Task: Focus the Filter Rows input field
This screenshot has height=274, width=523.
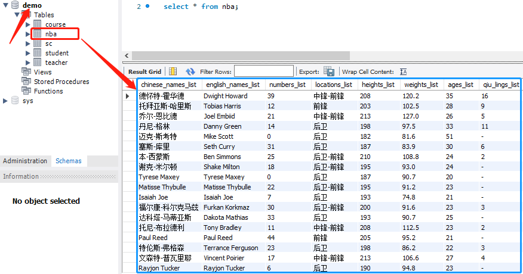Action: [x=264, y=71]
